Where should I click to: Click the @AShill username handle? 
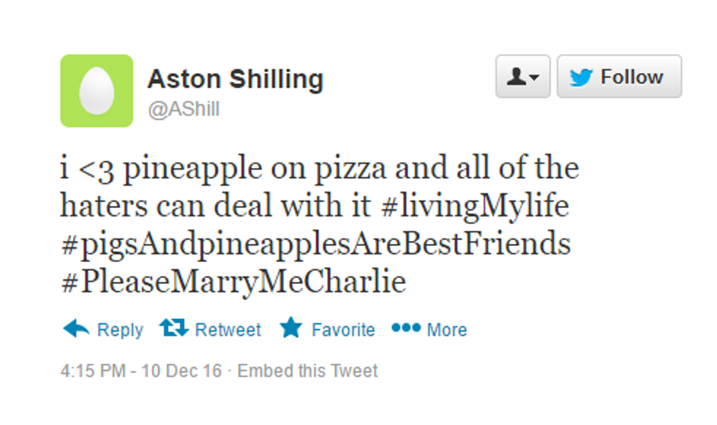[x=184, y=109]
